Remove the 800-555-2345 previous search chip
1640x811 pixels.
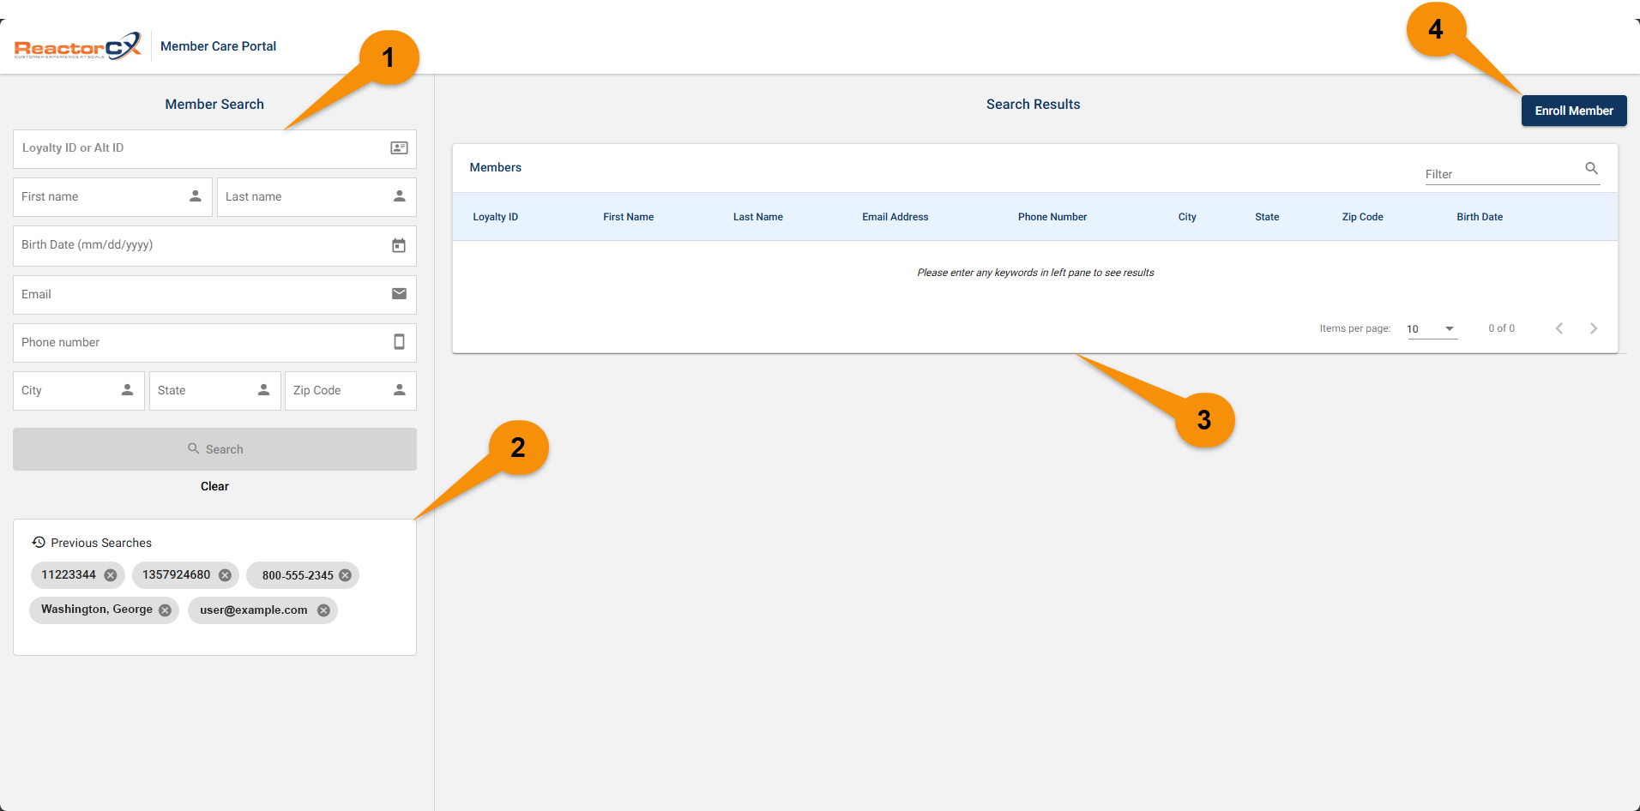click(x=345, y=575)
